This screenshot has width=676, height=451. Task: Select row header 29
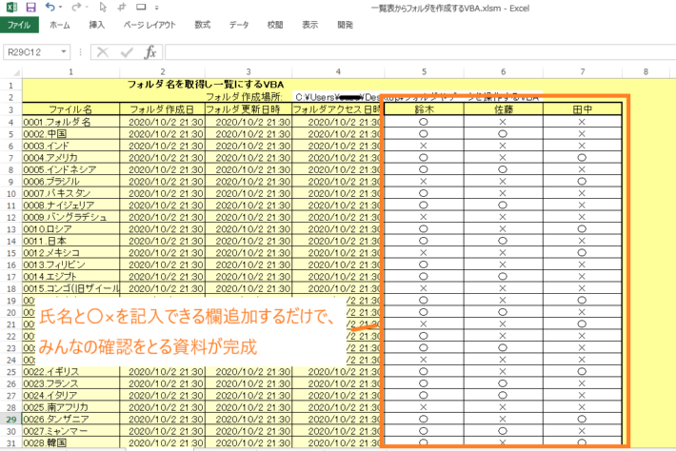click(x=11, y=419)
